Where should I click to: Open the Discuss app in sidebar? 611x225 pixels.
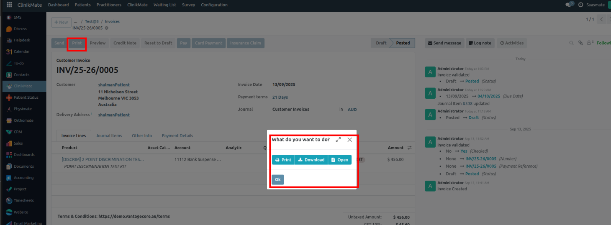[x=20, y=29]
